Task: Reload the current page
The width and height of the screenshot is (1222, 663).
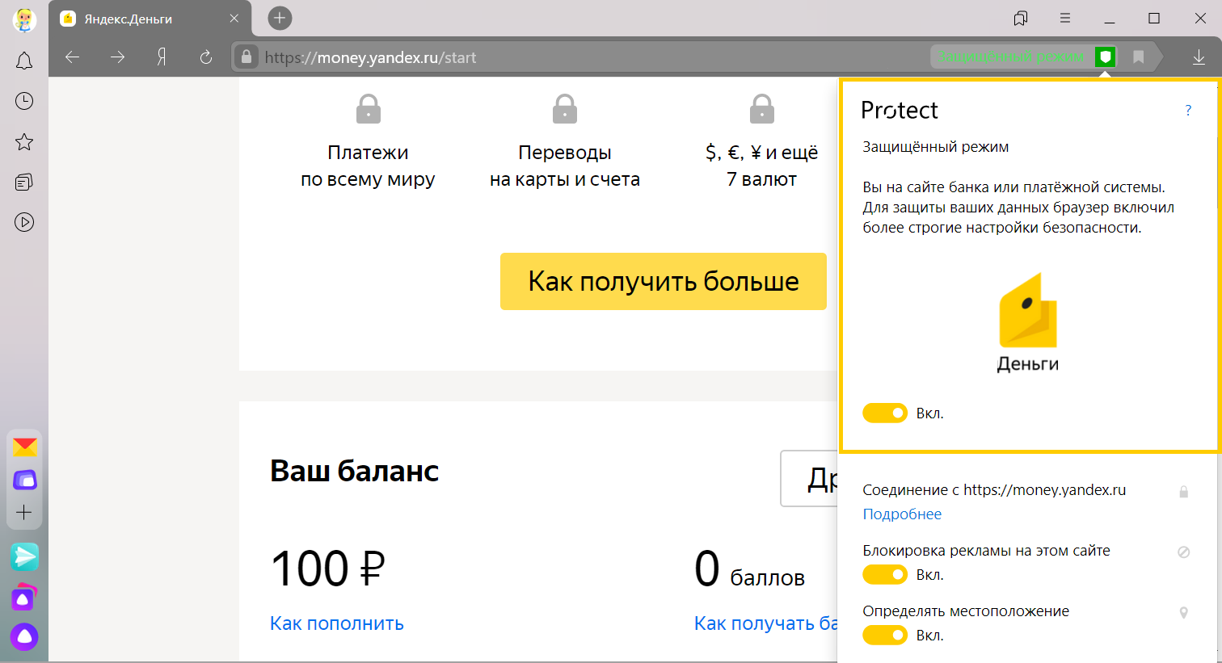Action: [206, 57]
